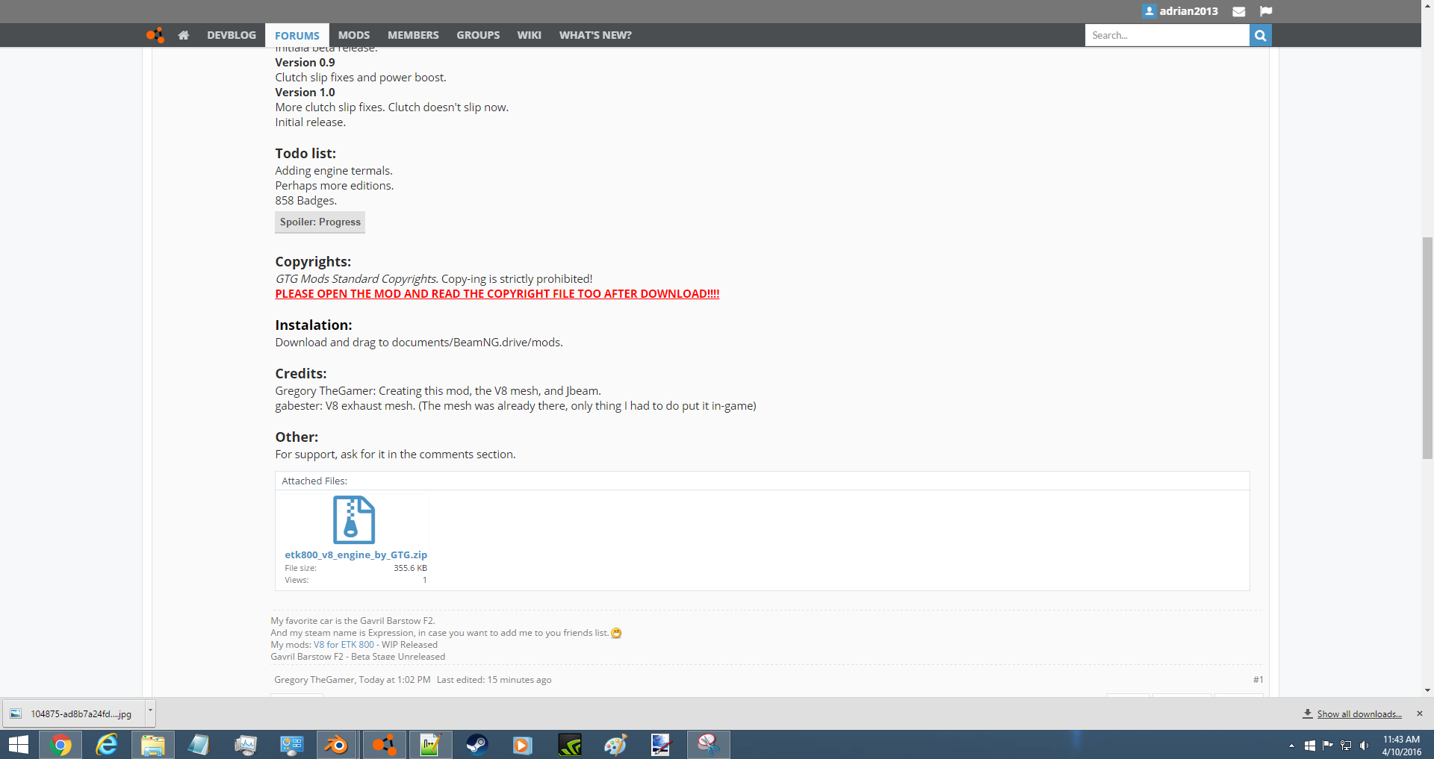Viewport: 1434px width, 759px height.
Task: Go to the home page via house icon
Action: pos(184,35)
